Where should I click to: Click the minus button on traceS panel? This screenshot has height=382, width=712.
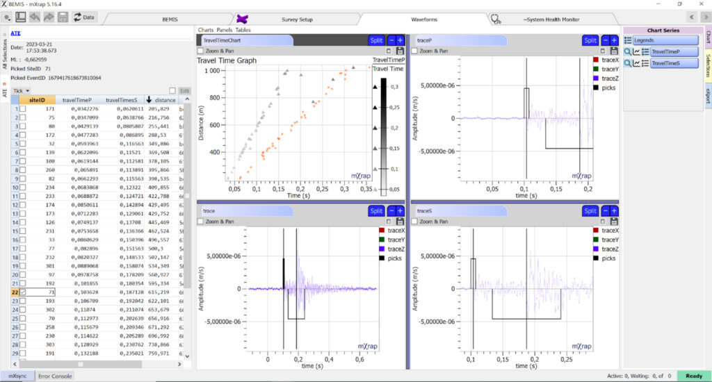[x=604, y=210]
